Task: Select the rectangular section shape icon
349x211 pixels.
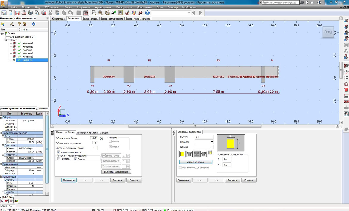Action: pos(182,154)
